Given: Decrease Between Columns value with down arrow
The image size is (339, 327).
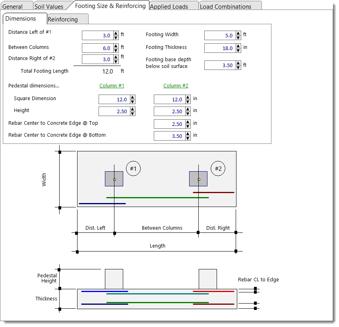Looking at the screenshot, I should pos(116,50).
